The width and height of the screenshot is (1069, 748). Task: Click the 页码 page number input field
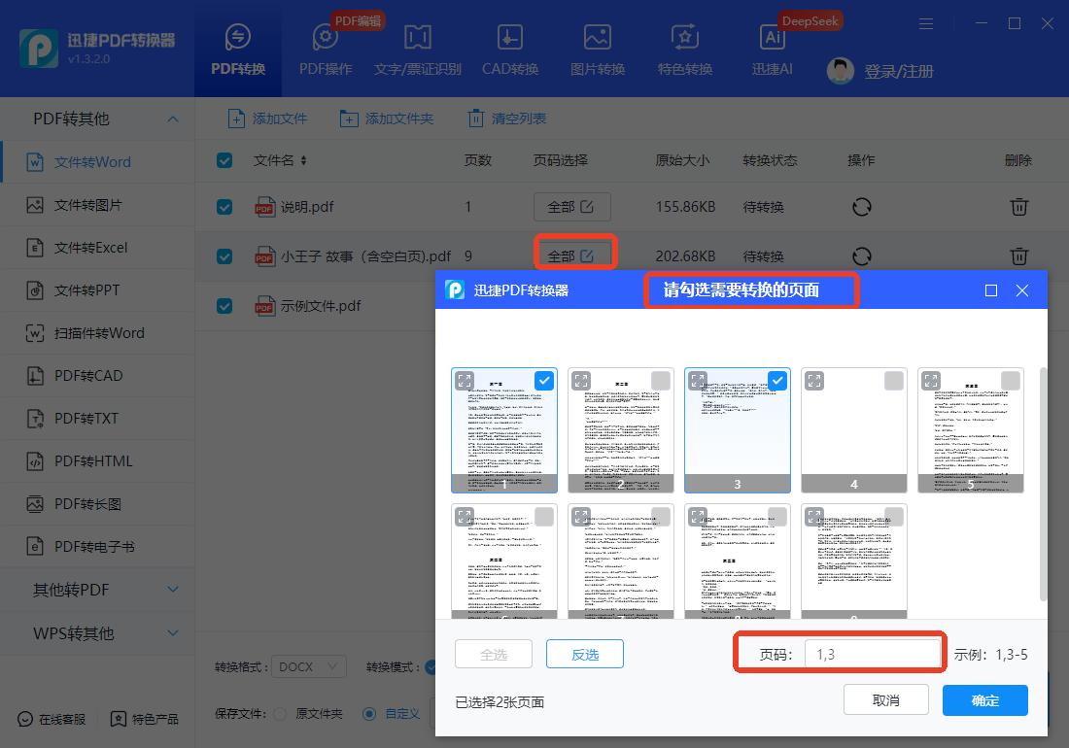[872, 655]
